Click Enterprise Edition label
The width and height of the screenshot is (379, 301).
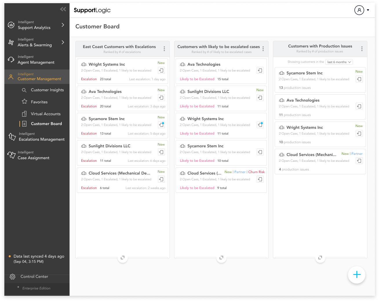point(37,288)
